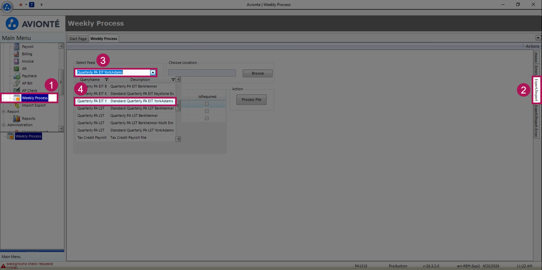Pick the row described exactly "Quarterly PA LST Berkheimer"
This screenshot has height=270, width=542.
tap(125, 116)
